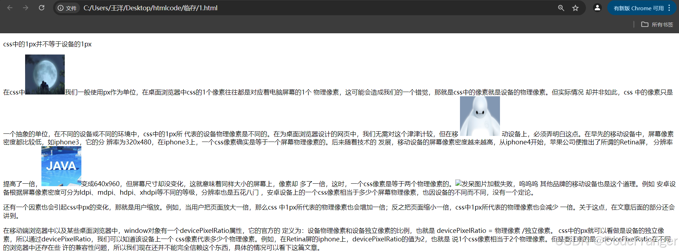Image resolution: width=679 pixels, height=252 pixels.
Task: Click 有新版 Chrome 可用 update button
Action: (x=638, y=8)
